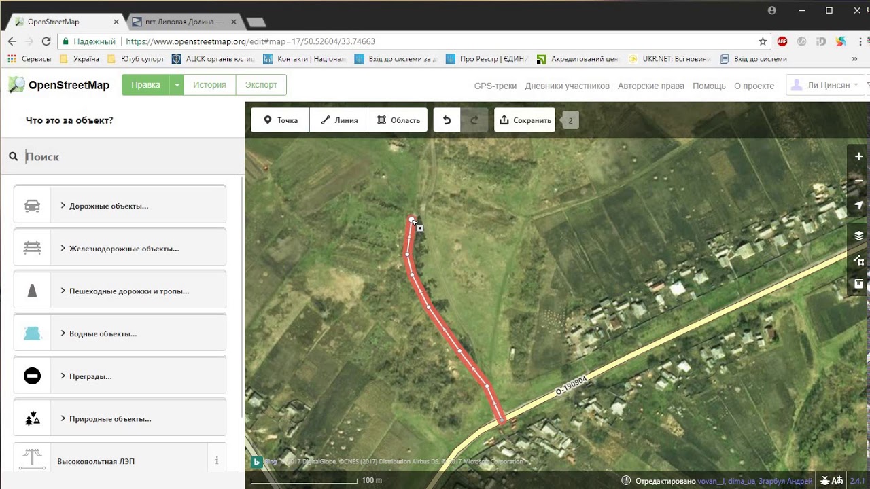Screen dimensions: 870x489
Task: Open a new browser tab
Action: pyautogui.click(x=256, y=22)
